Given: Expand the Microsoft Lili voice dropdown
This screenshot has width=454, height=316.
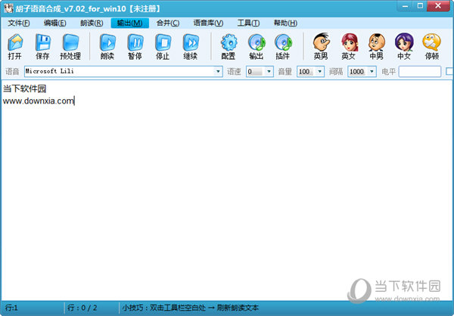Looking at the screenshot, I should click(x=218, y=72).
